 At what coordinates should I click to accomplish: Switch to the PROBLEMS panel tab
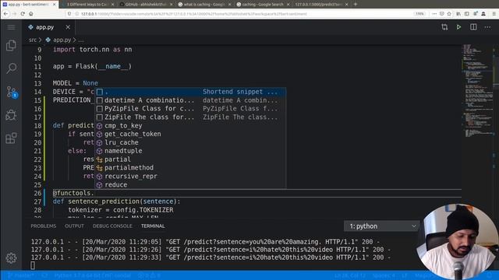click(x=44, y=226)
